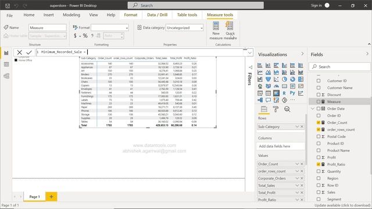Select the Funnel chart visual
This screenshot has height=209, width=372.
pos(268,80)
